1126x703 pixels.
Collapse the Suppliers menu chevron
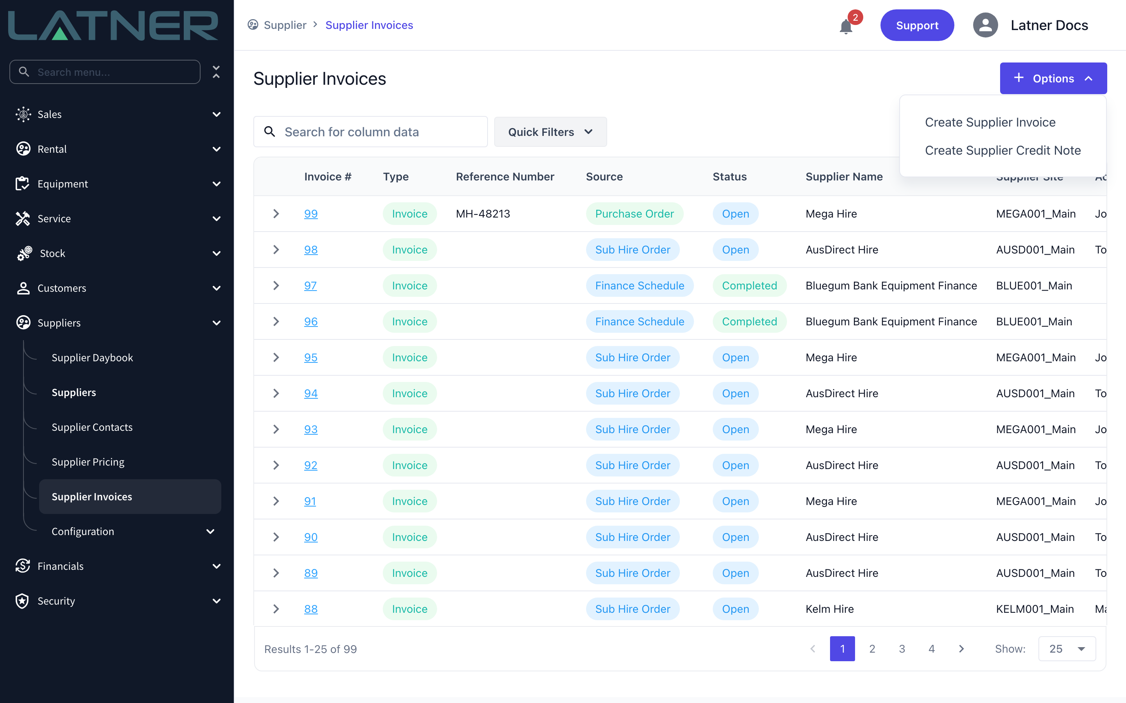coord(216,323)
